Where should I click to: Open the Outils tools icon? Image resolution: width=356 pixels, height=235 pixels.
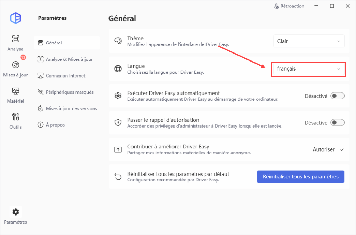click(15, 117)
